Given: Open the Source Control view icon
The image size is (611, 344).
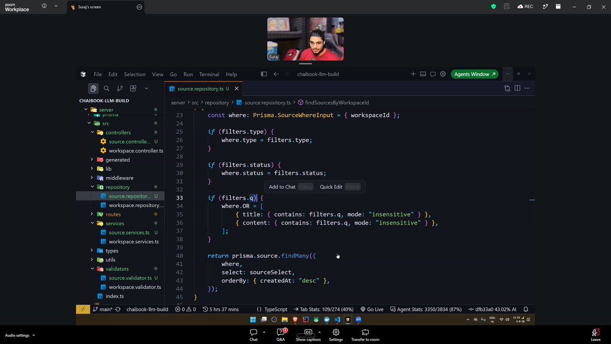Looking at the screenshot, I should click(120, 88).
